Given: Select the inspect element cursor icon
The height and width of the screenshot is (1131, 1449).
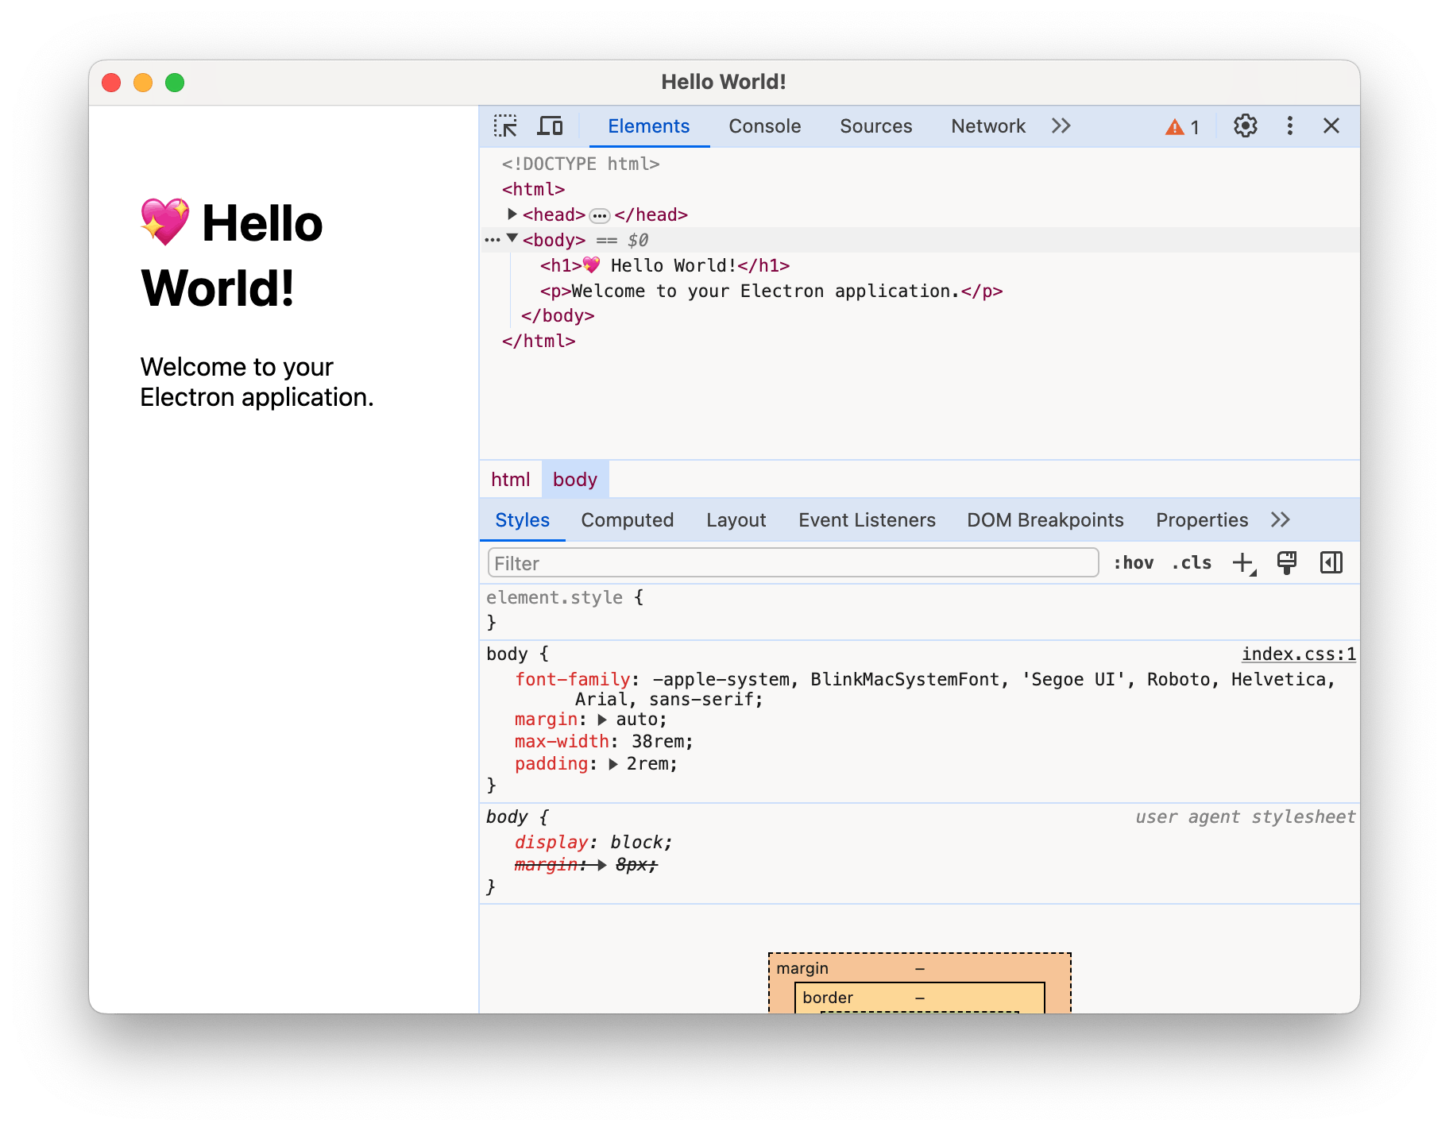Looking at the screenshot, I should tap(506, 125).
